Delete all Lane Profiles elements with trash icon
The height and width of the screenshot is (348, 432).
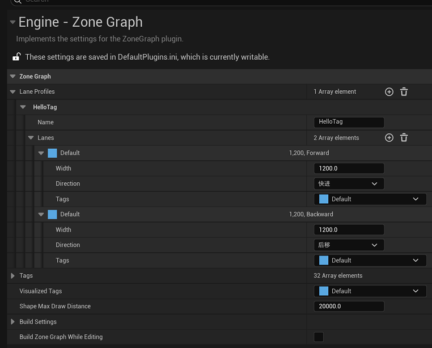coord(404,92)
